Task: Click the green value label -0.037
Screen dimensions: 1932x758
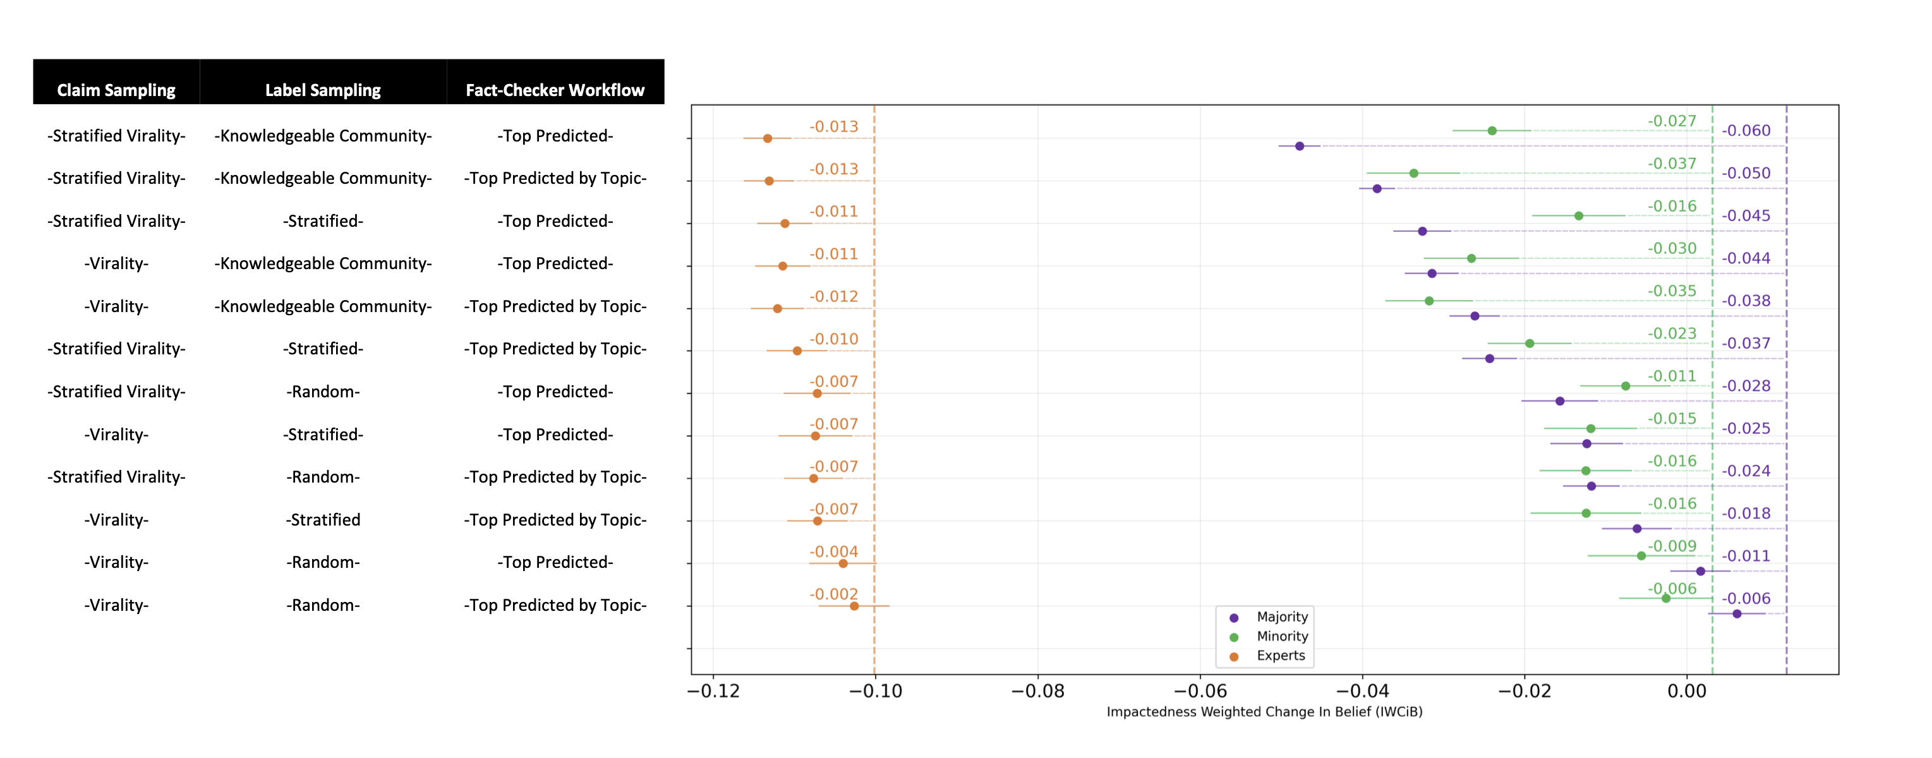Action: pos(1672,164)
